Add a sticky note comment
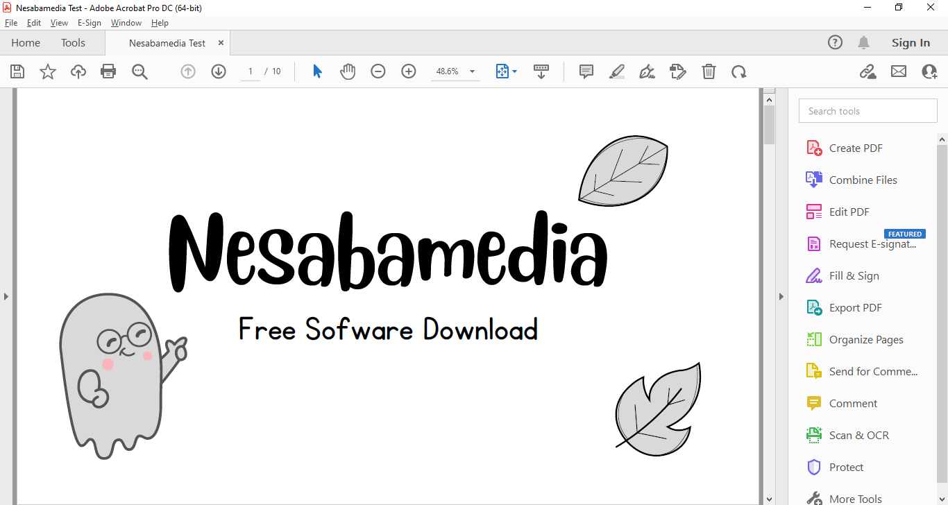948x505 pixels. [586, 71]
